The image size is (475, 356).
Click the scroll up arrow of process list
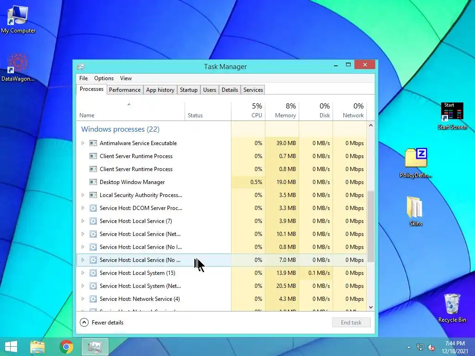tap(371, 125)
